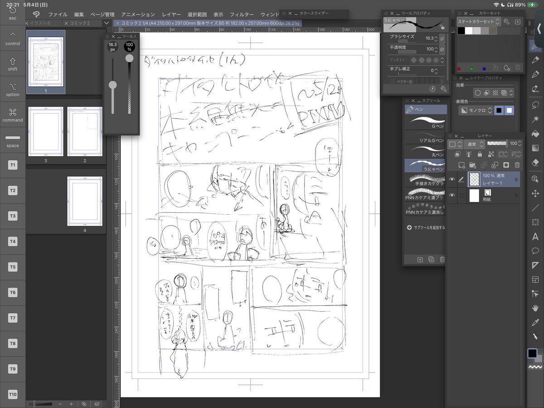Open the スタートカラーセット dropdown
Image resolution: width=544 pixels, height=408 pixels.
tap(478, 21)
